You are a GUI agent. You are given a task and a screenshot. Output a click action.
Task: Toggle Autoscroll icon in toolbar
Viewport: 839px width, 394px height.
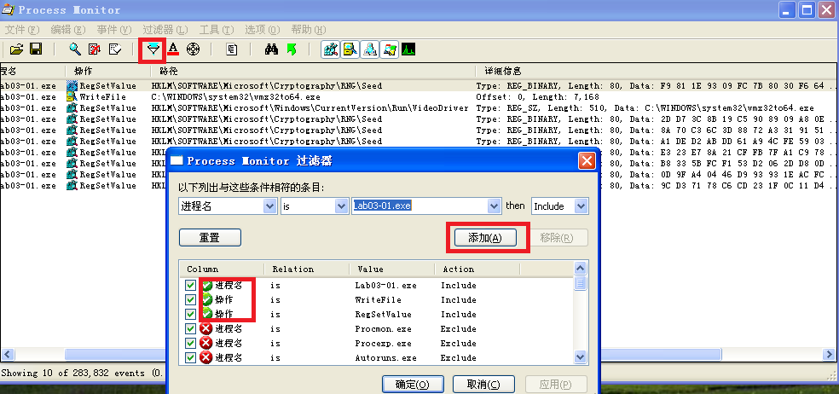tap(95, 49)
